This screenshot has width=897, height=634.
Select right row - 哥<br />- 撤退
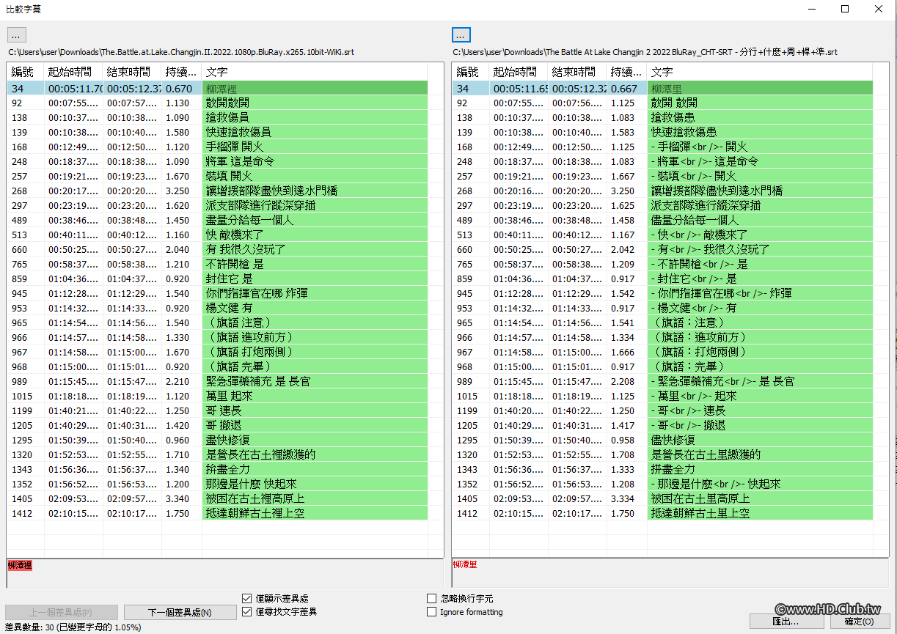pyautogui.click(x=662, y=425)
